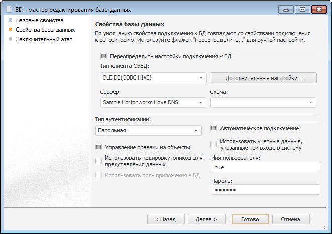Viewport: 332px width, 234px height.
Task: Click the 'Имя пользователя' input field
Action: (x=265, y=168)
